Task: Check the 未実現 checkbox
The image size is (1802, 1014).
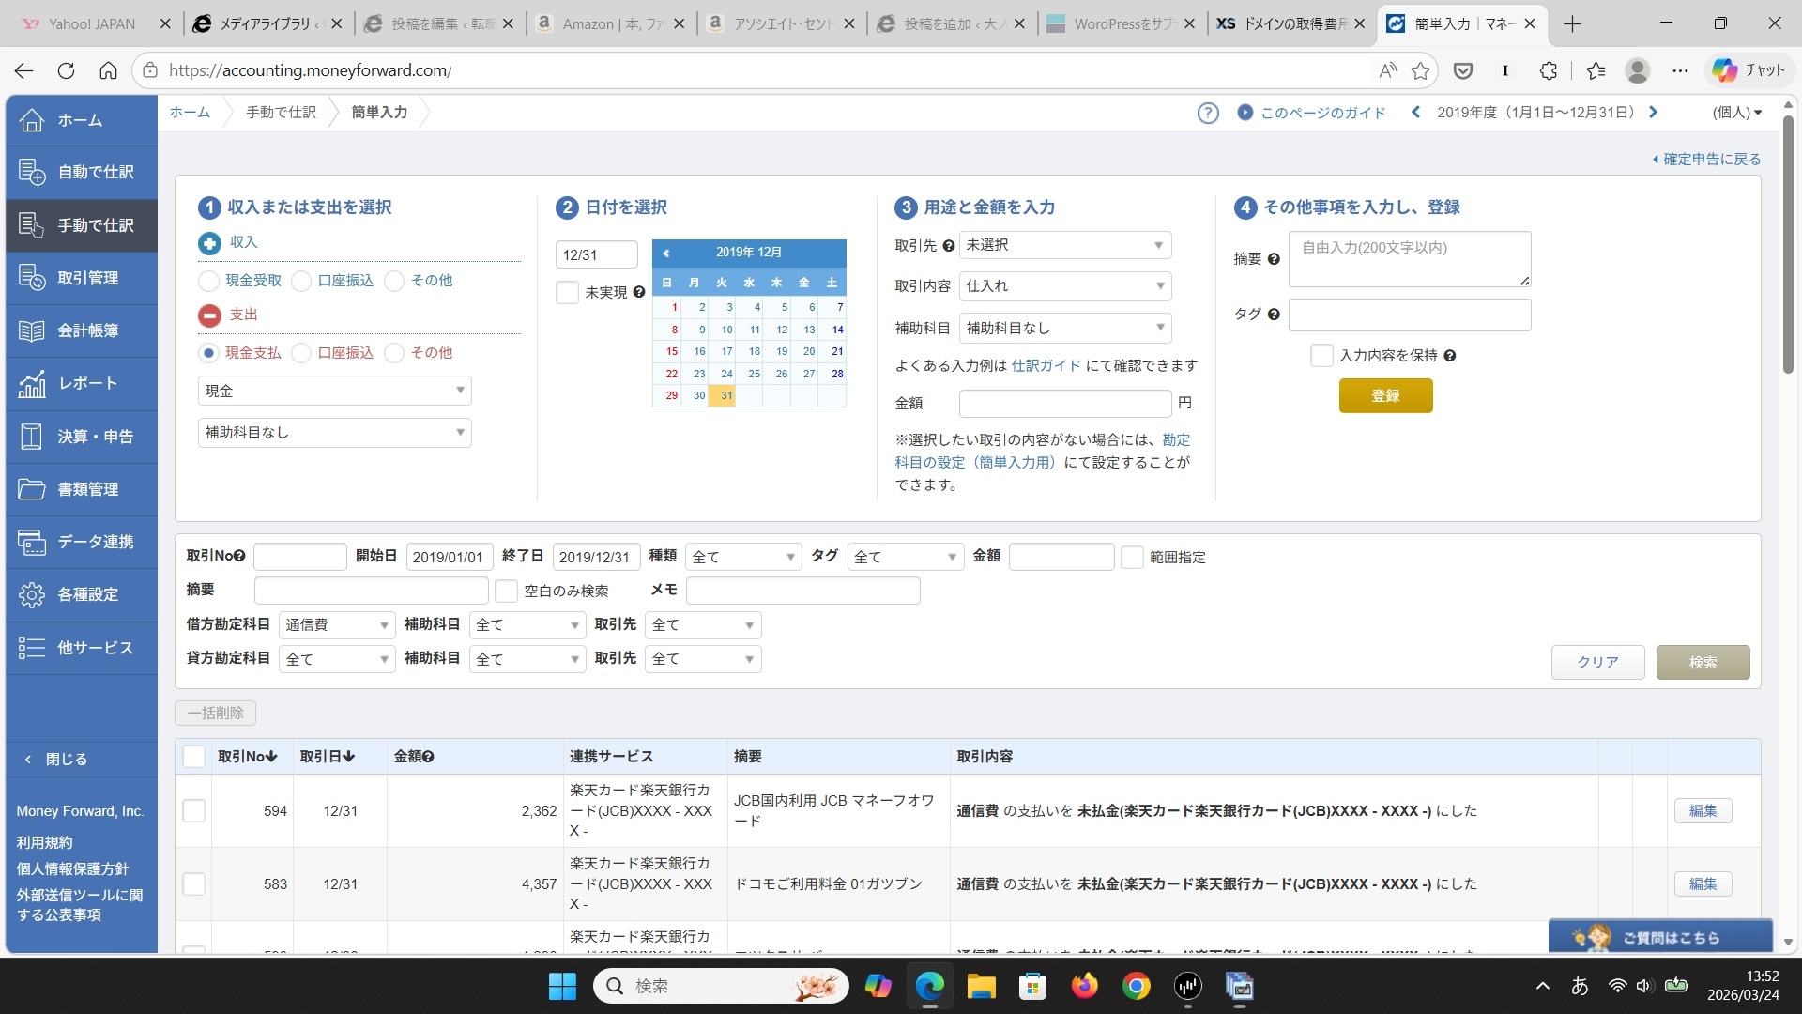Action: [567, 293]
